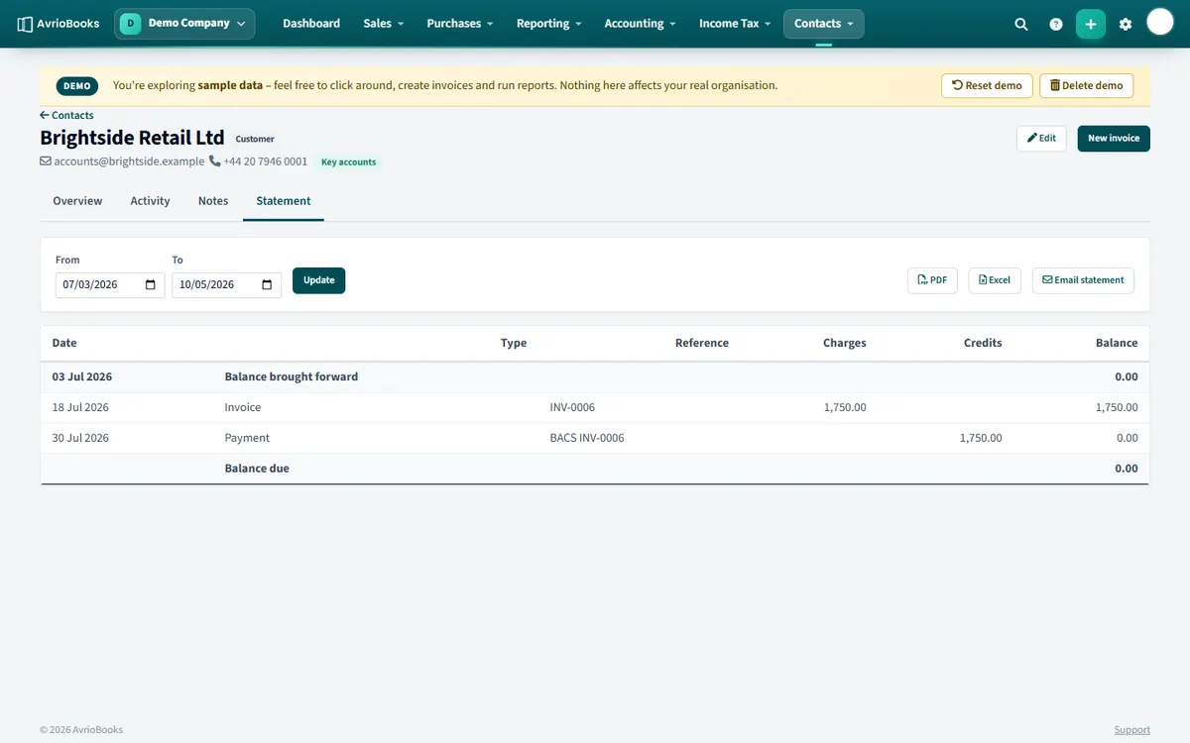Export statement to Excel
The height and width of the screenshot is (743, 1190).
click(x=994, y=280)
